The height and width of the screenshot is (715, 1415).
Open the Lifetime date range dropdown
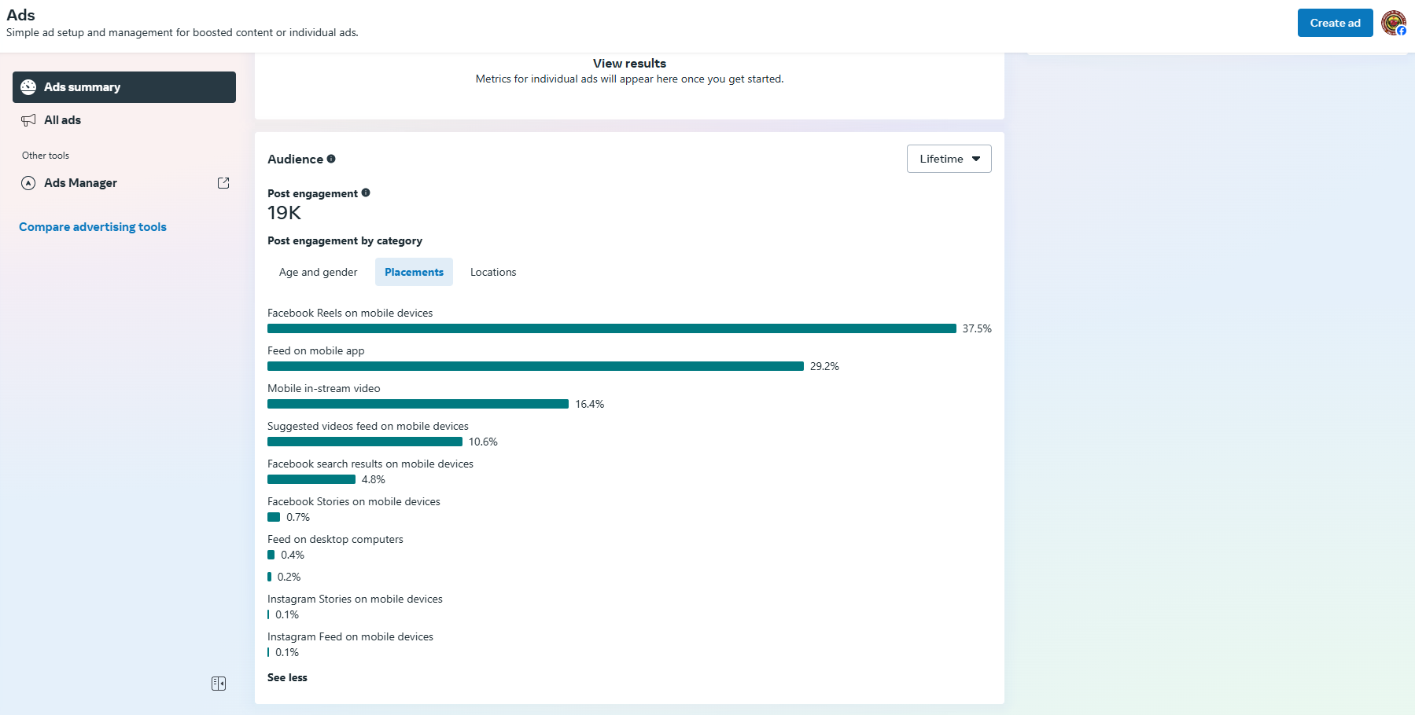(x=949, y=159)
